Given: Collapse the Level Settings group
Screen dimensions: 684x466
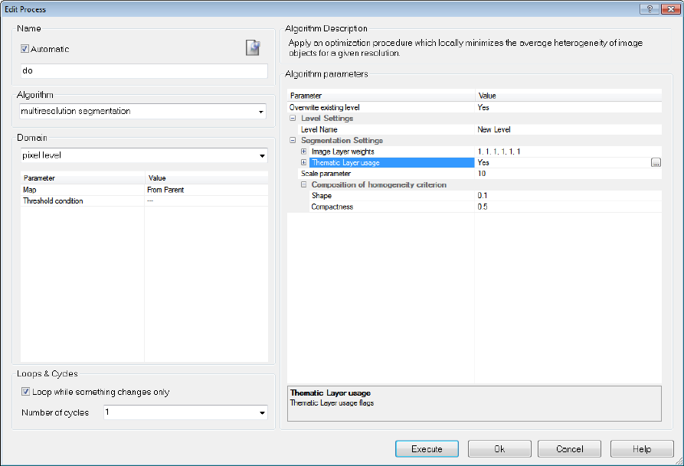Looking at the screenshot, I should pos(293,118).
